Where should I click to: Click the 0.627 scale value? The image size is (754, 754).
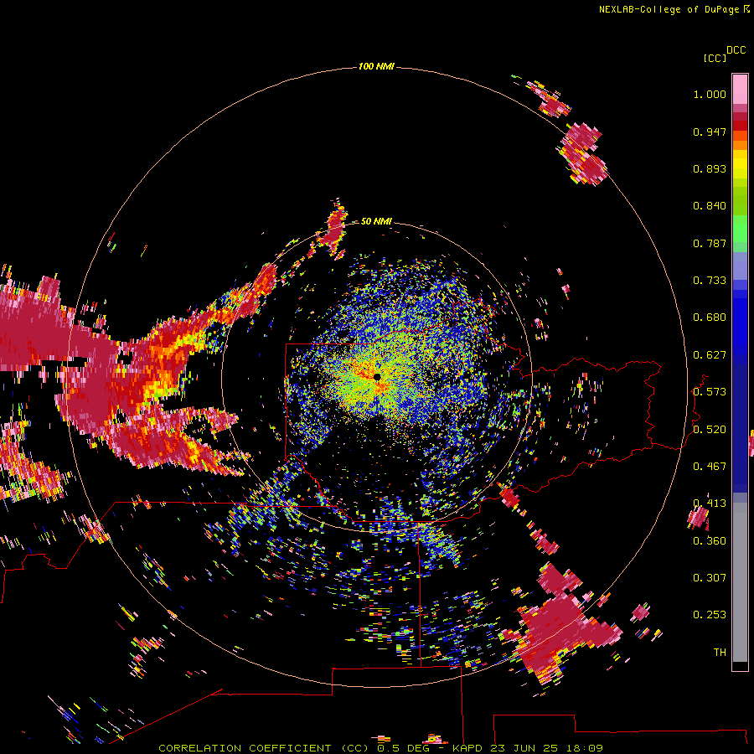click(710, 355)
